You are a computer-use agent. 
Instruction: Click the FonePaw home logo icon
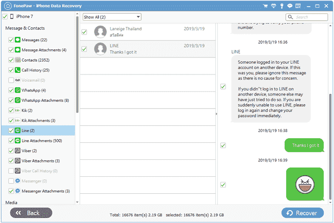pyautogui.click(x=8, y=6)
